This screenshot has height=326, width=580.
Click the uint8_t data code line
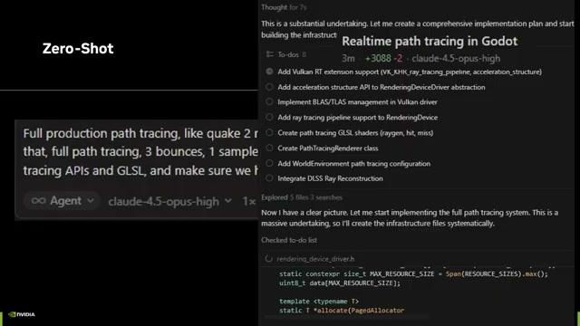tap(340, 283)
